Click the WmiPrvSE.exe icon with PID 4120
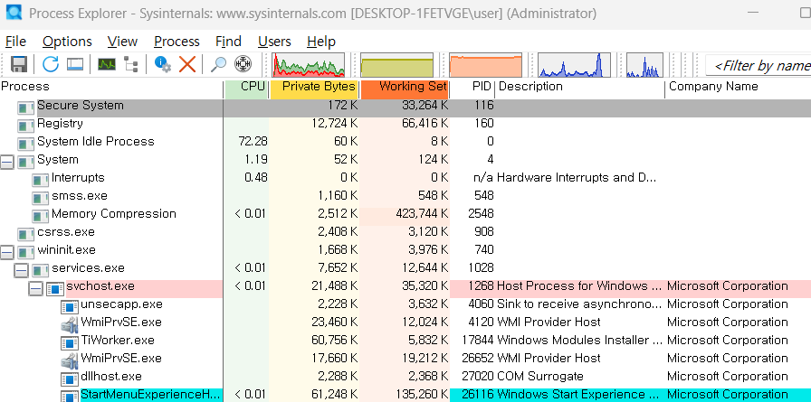The image size is (811, 402). click(x=70, y=324)
